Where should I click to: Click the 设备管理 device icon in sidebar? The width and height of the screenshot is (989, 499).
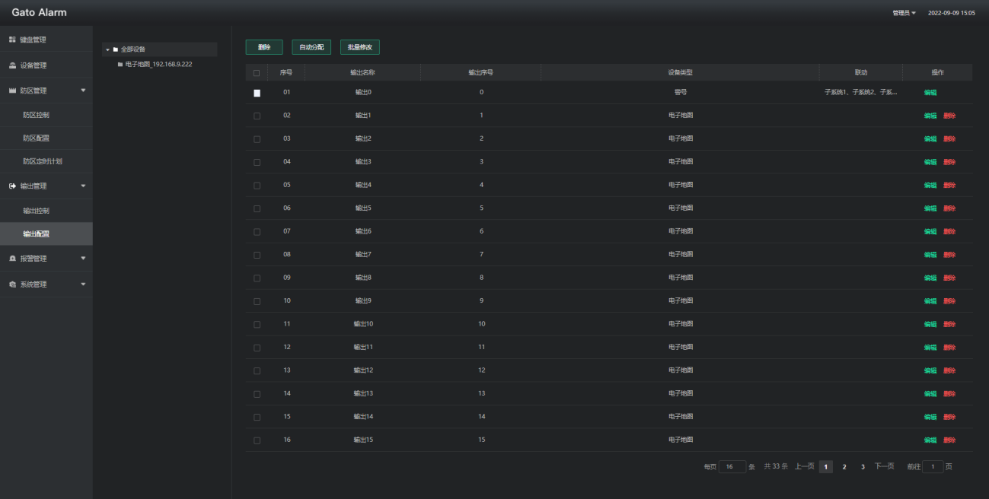[x=12, y=65]
